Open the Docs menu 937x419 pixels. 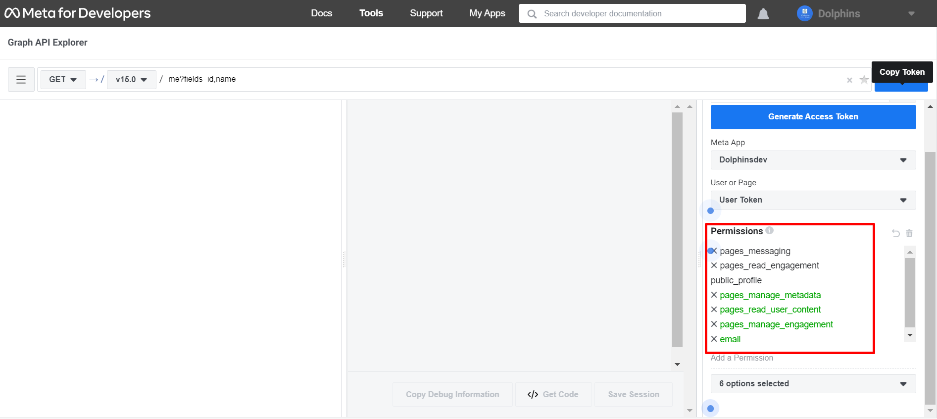pos(321,13)
